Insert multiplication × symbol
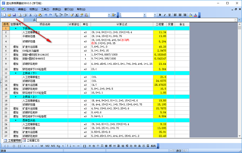 tap(32, 146)
